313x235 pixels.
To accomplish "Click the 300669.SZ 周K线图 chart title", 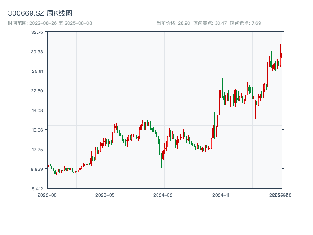I will (40, 14).
